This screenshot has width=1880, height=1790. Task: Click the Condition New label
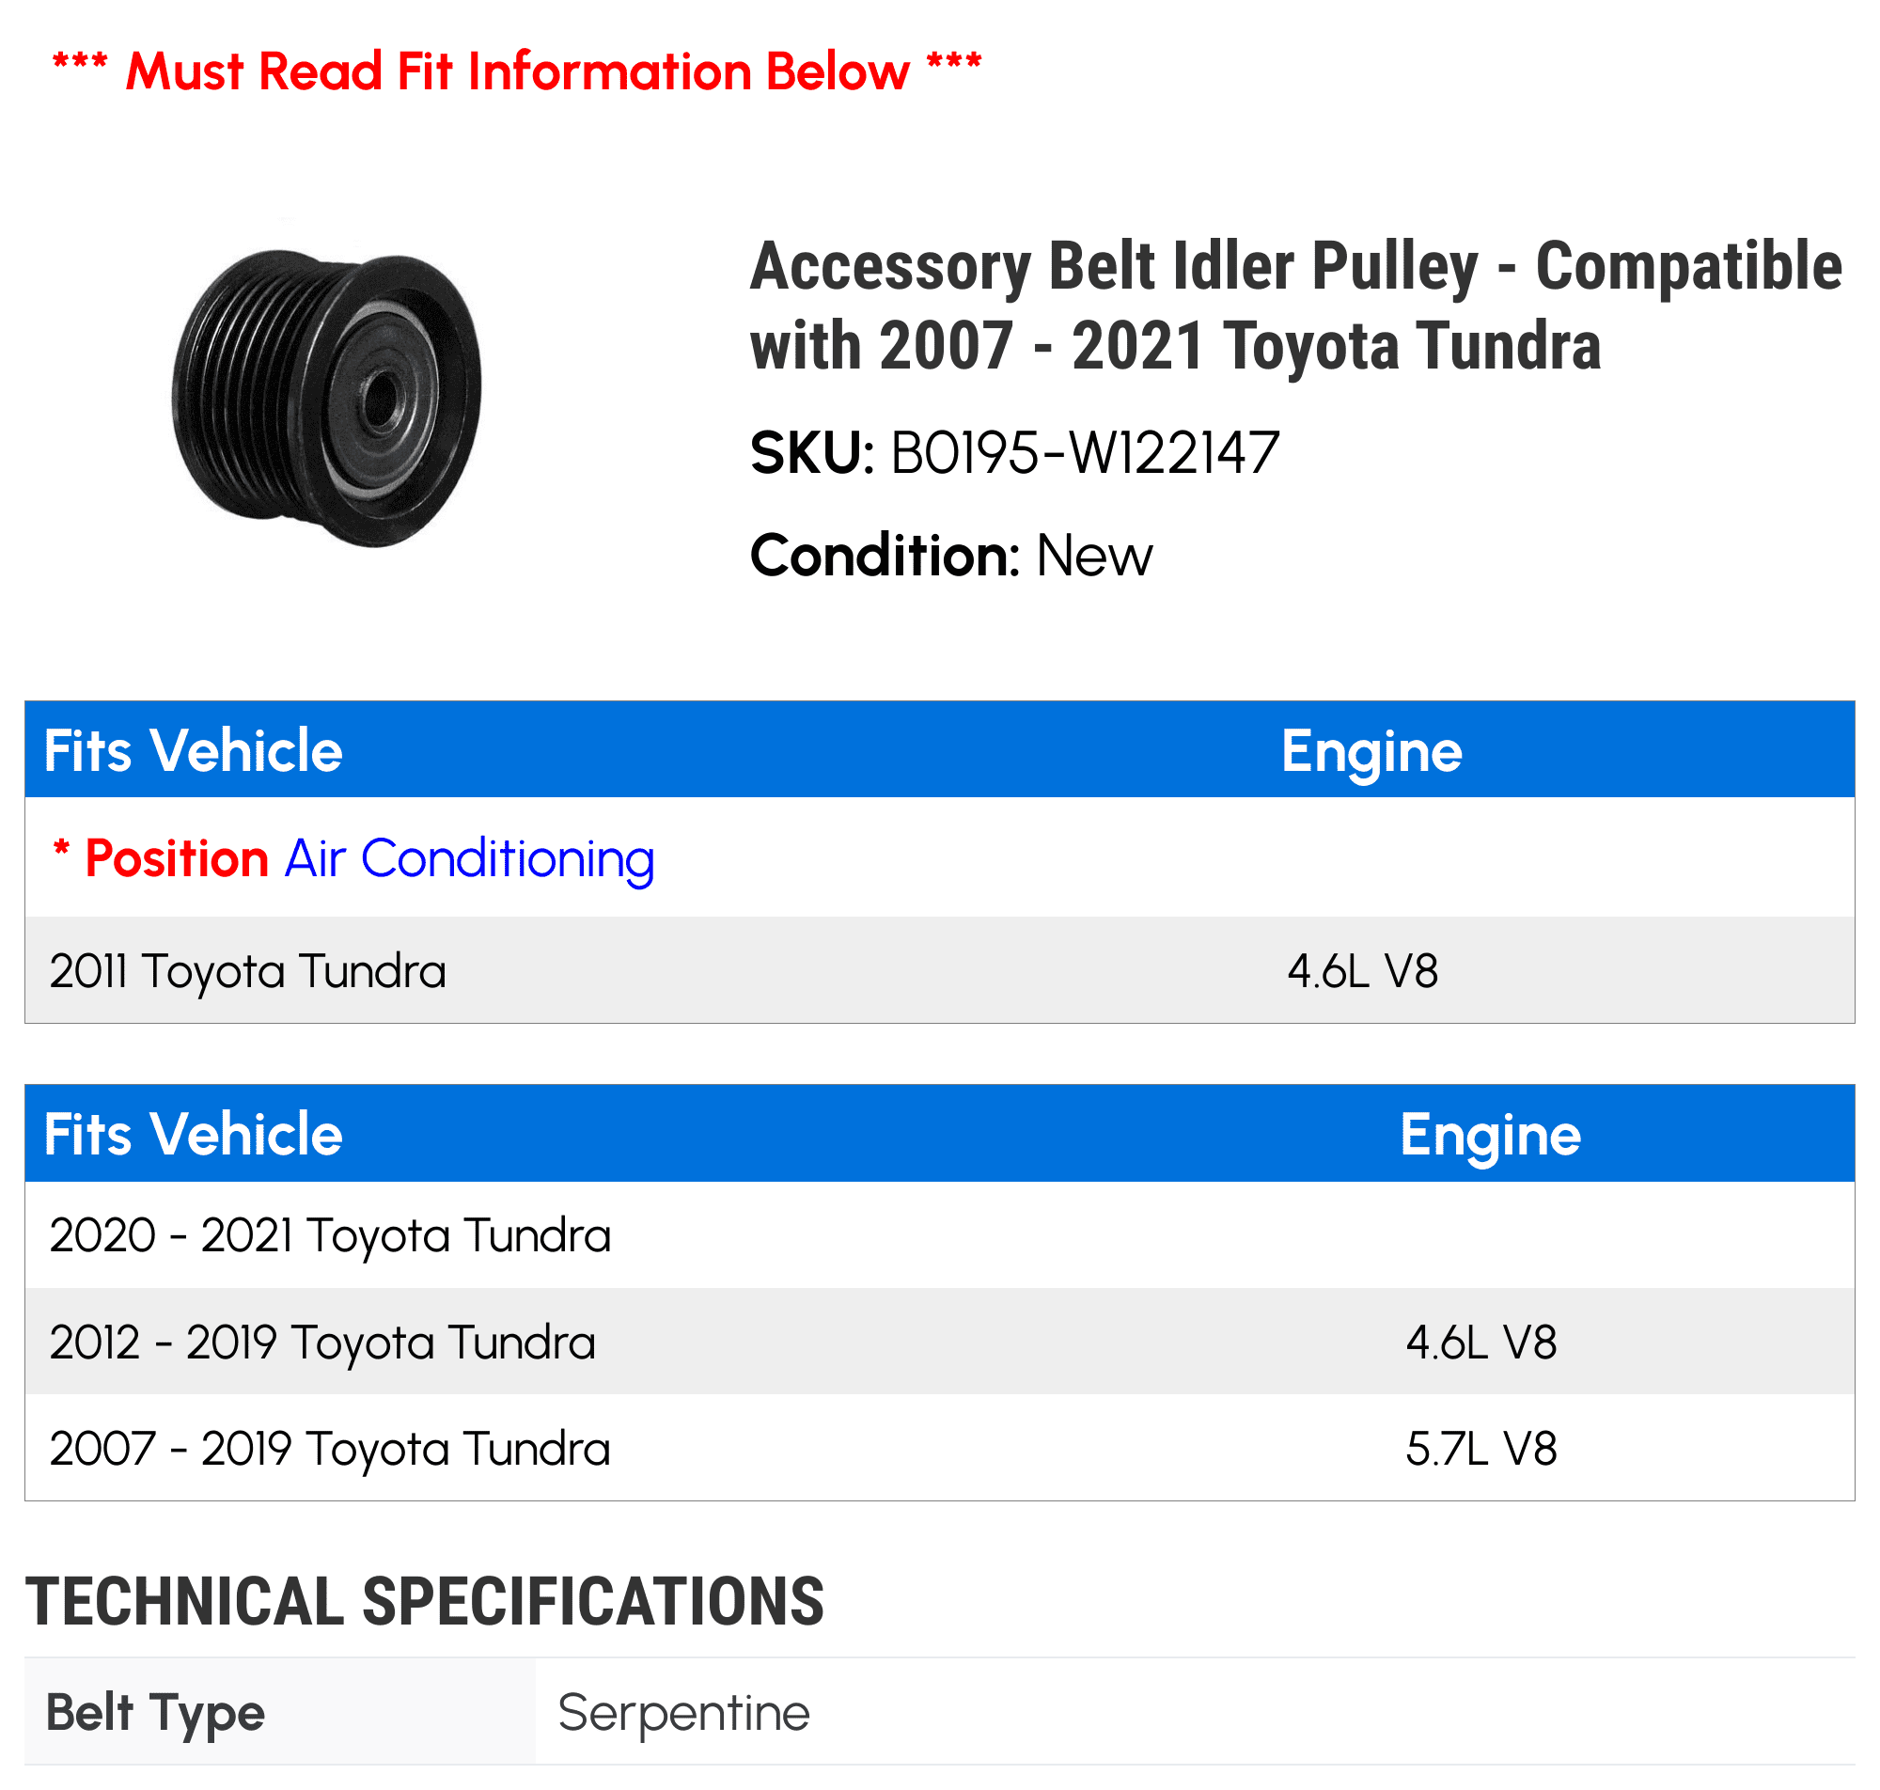pyautogui.click(x=950, y=556)
